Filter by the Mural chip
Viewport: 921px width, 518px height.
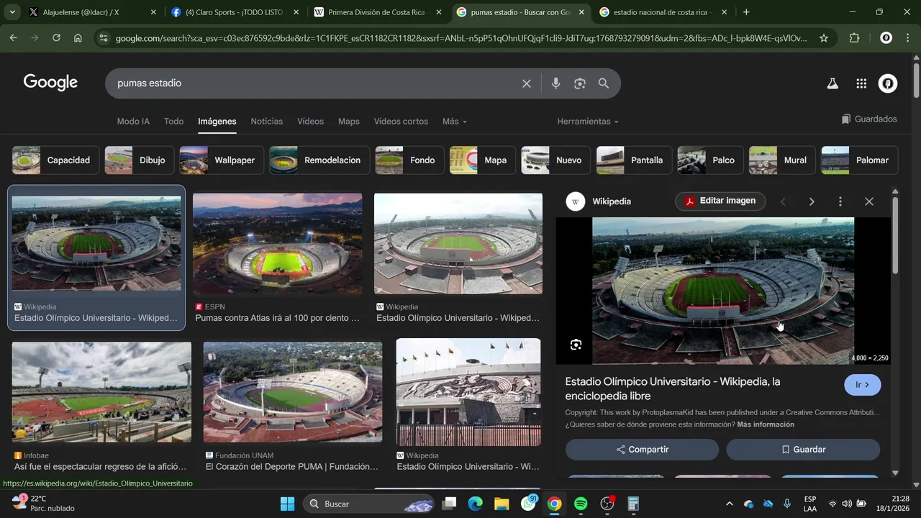click(782, 160)
